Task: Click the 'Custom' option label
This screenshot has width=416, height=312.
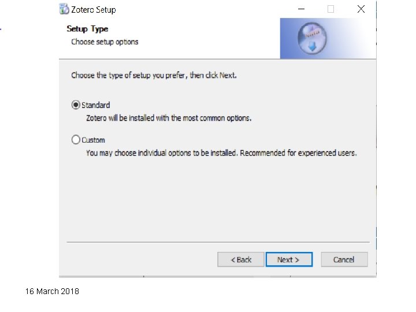Action: point(93,140)
